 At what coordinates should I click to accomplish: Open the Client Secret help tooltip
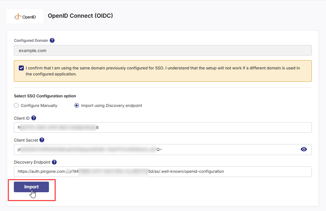[42, 140]
